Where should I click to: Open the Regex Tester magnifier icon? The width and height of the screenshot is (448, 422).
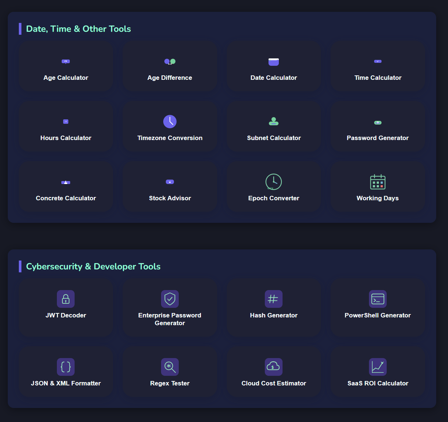click(x=170, y=367)
